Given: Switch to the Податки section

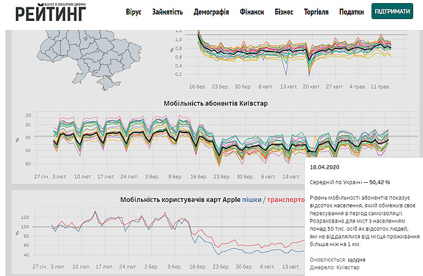Looking at the screenshot, I should click(x=351, y=12).
